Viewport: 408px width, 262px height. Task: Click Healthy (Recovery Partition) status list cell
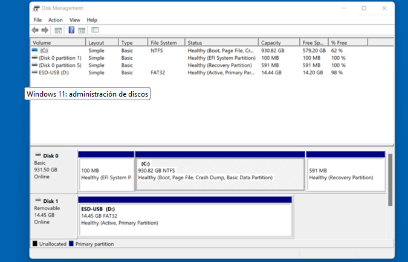coord(220,65)
